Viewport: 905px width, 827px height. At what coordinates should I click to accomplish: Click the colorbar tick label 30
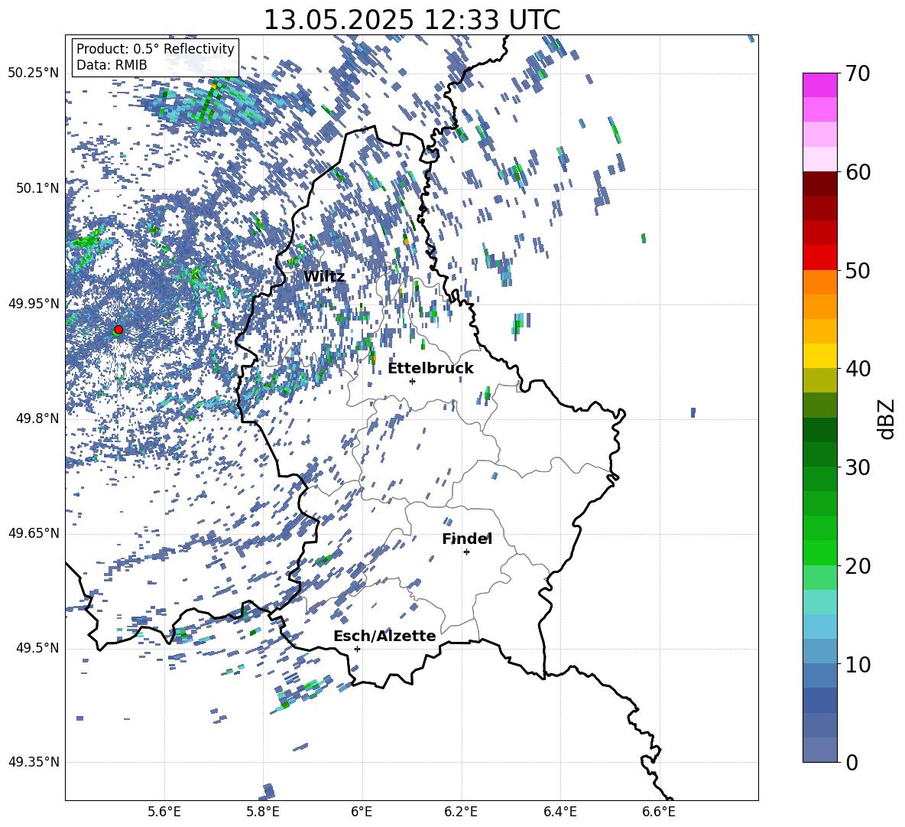tap(858, 467)
